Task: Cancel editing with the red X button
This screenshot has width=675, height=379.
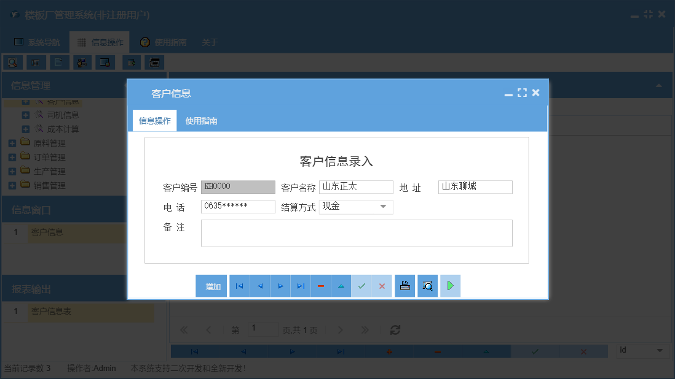Action: pyautogui.click(x=382, y=286)
